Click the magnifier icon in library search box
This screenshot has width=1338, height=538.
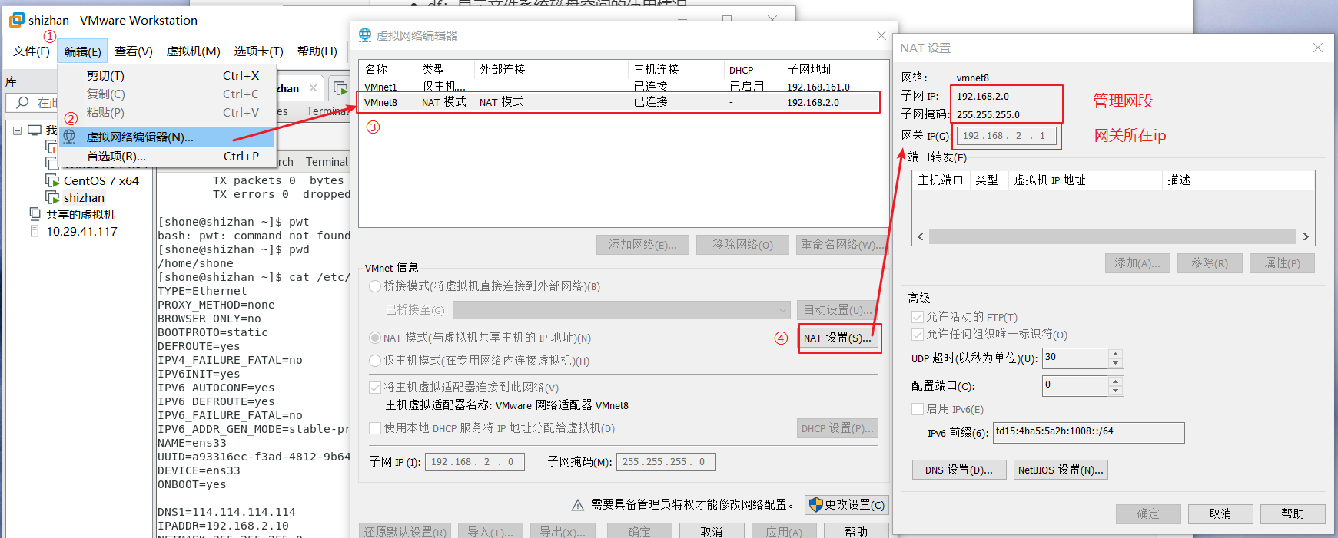tap(22, 102)
